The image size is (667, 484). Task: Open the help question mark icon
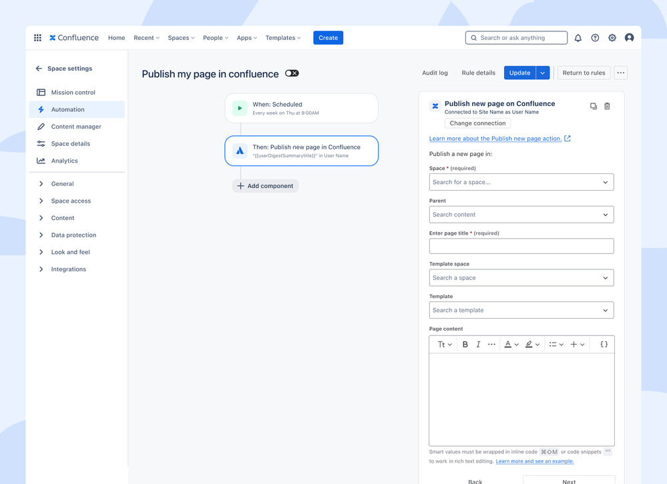[x=595, y=38]
